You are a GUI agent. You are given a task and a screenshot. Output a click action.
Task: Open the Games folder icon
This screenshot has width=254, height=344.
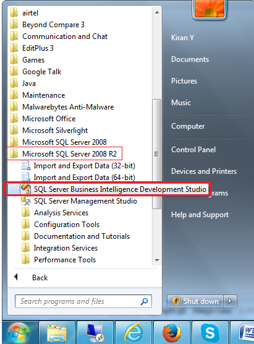(x=14, y=59)
